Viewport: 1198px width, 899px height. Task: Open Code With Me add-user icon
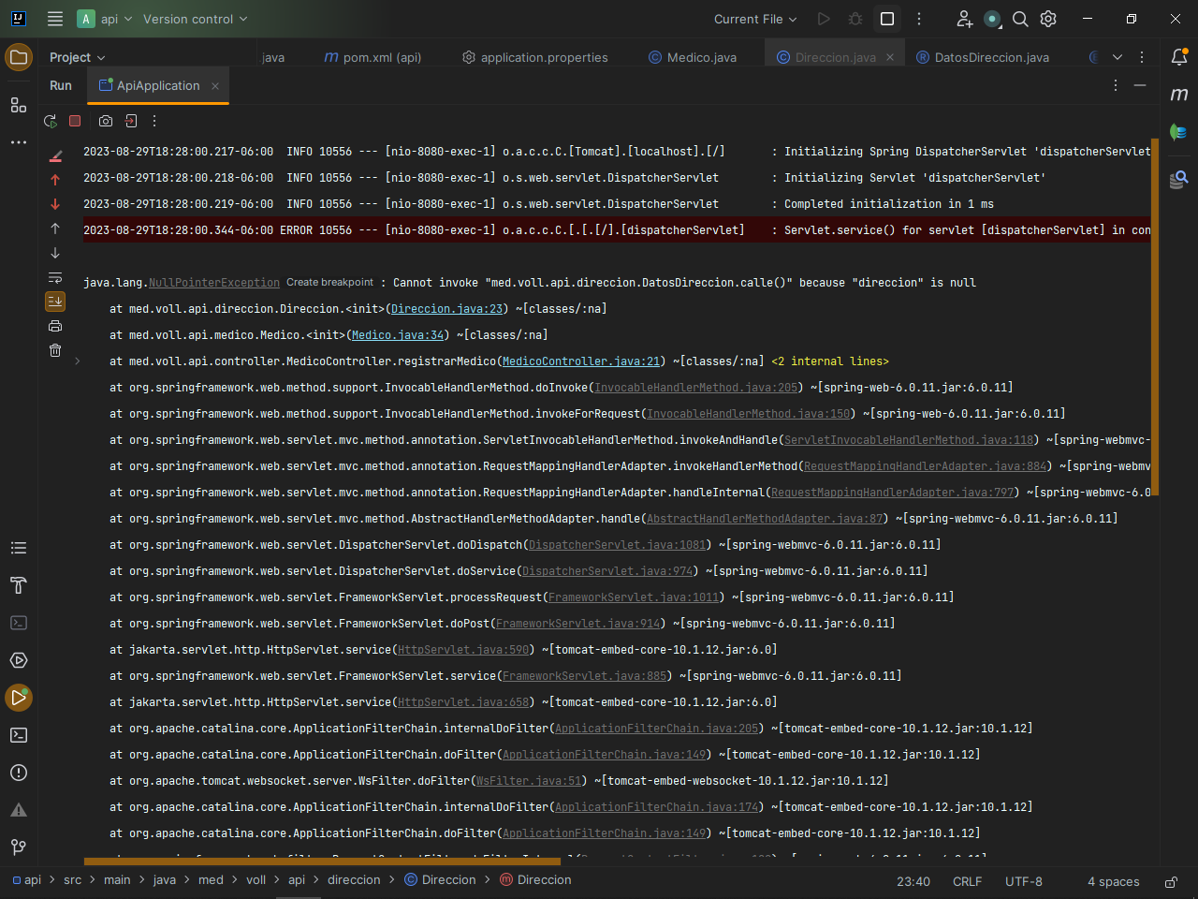coord(964,19)
